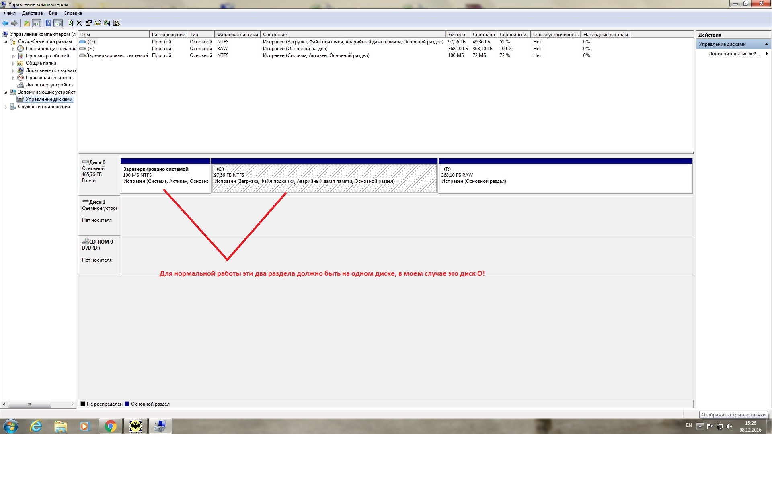Click the Properties icon in toolbar

coord(88,23)
